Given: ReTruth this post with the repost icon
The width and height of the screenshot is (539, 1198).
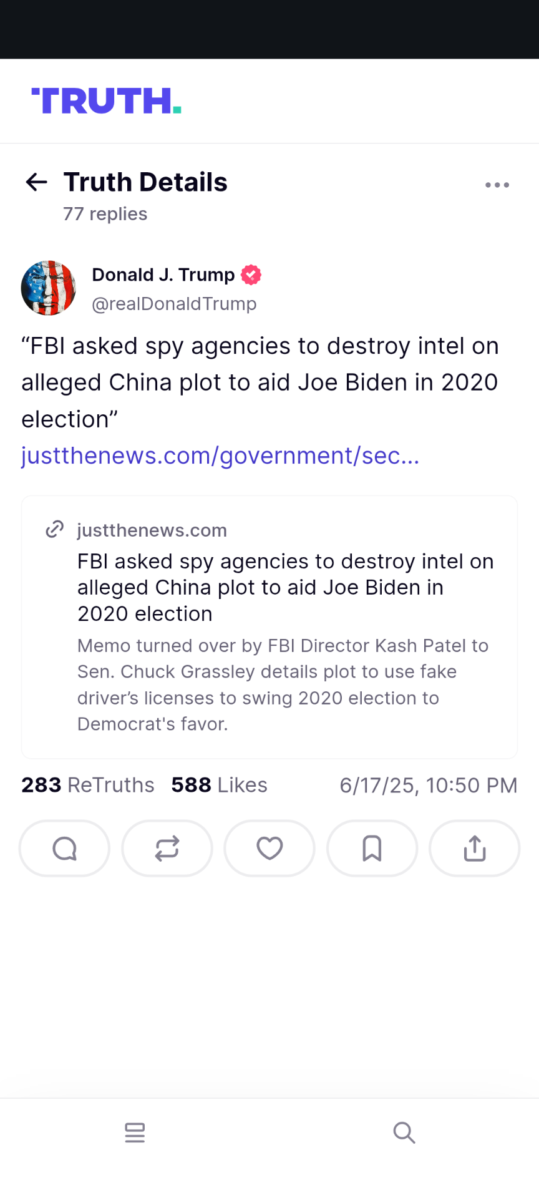Looking at the screenshot, I should pos(167,849).
